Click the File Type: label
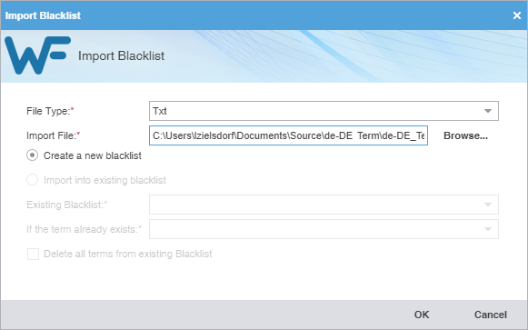 click(50, 111)
